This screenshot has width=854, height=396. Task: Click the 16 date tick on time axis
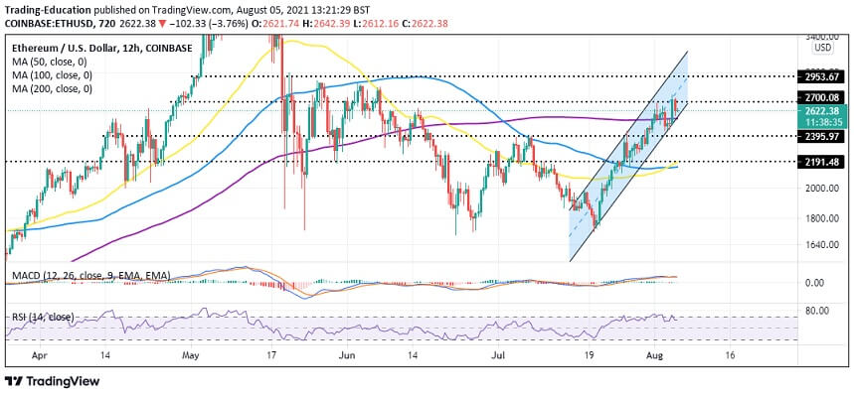coord(730,355)
